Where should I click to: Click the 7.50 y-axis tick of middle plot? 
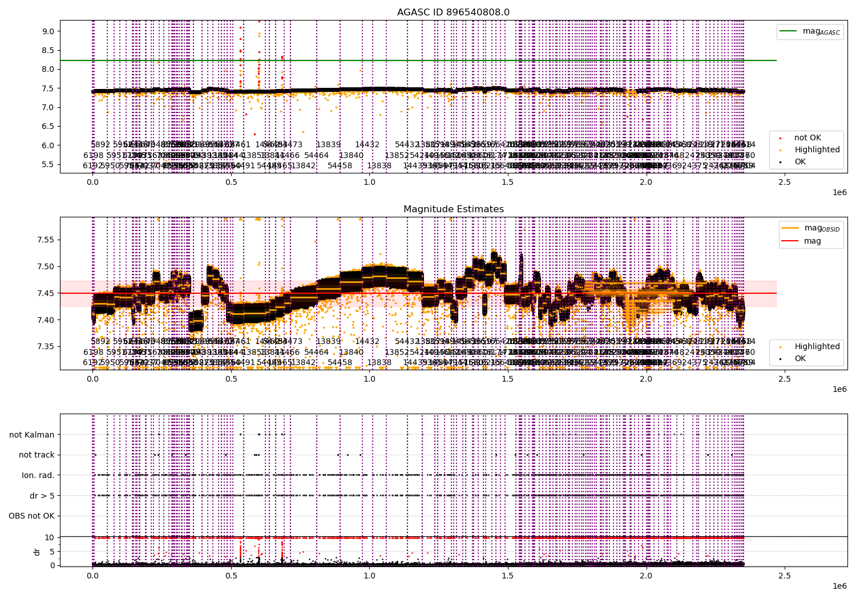coord(46,266)
